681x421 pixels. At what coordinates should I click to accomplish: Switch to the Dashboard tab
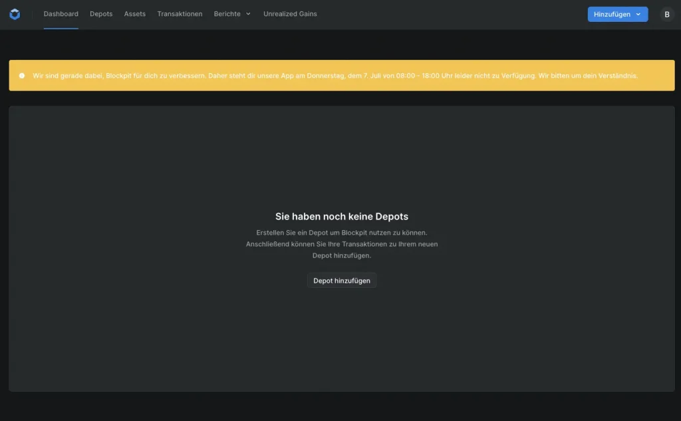point(61,14)
